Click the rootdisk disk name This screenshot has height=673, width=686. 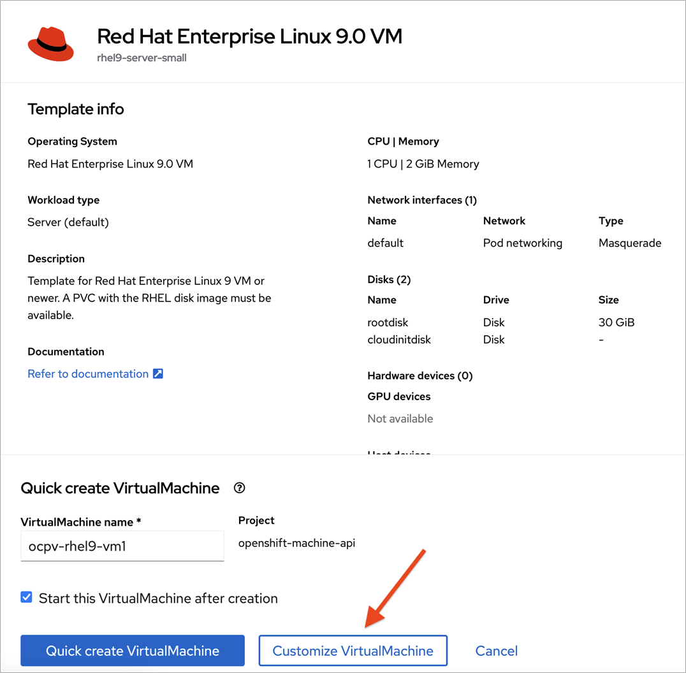(388, 322)
